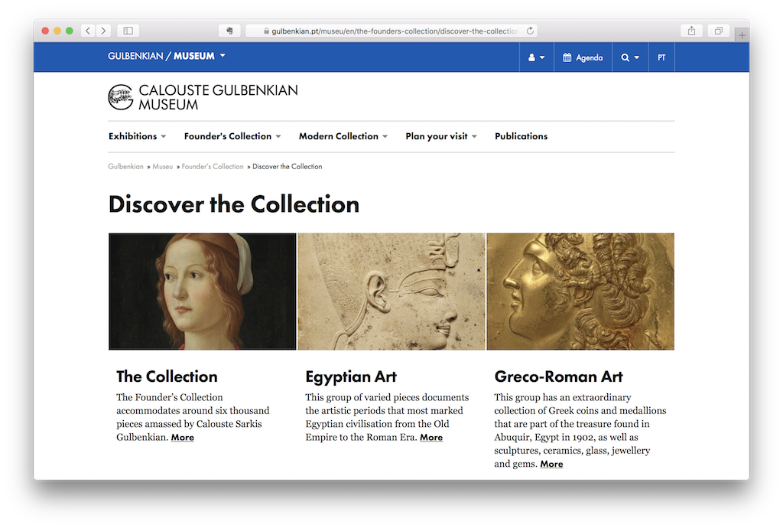Go to Publications page
This screenshot has height=528, width=783.
point(521,136)
